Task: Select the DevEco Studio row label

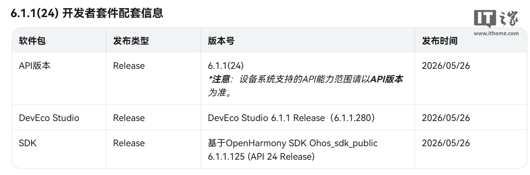Action: [x=49, y=118]
